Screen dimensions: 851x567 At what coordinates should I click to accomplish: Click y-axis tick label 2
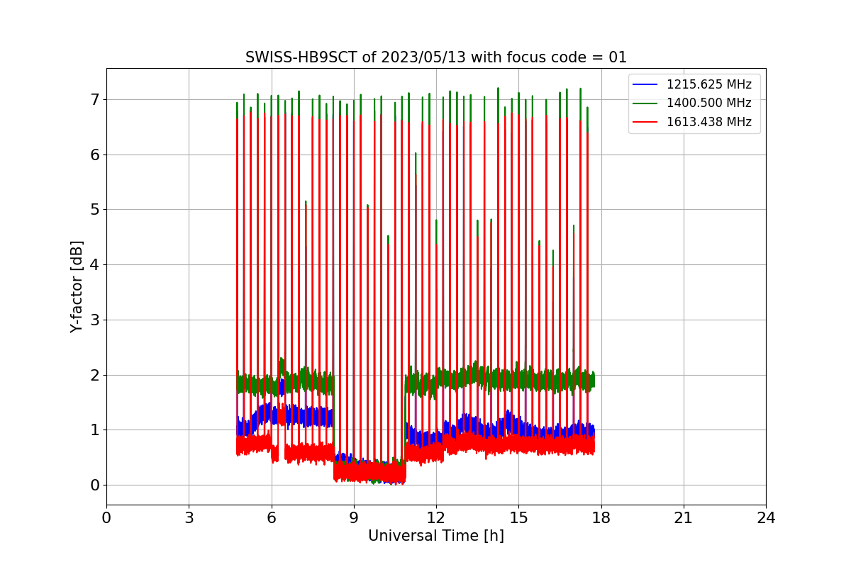tap(94, 375)
